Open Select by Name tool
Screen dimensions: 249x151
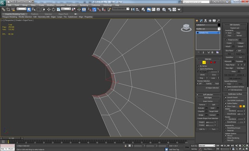pyautogui.click(x=34, y=9)
